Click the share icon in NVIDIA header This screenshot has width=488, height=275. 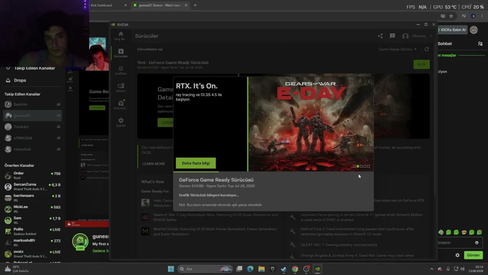[380, 36]
